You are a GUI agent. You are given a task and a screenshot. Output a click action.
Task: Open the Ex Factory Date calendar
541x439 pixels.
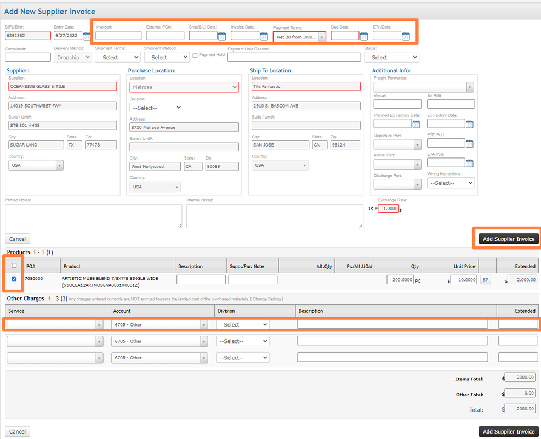point(470,124)
